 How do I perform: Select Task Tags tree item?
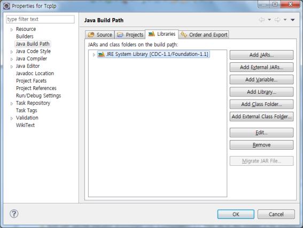(27, 110)
